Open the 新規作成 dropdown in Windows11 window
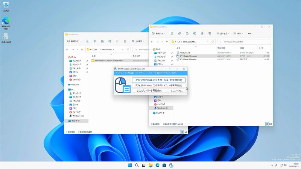Screen dimensions: 301x169 74,41
